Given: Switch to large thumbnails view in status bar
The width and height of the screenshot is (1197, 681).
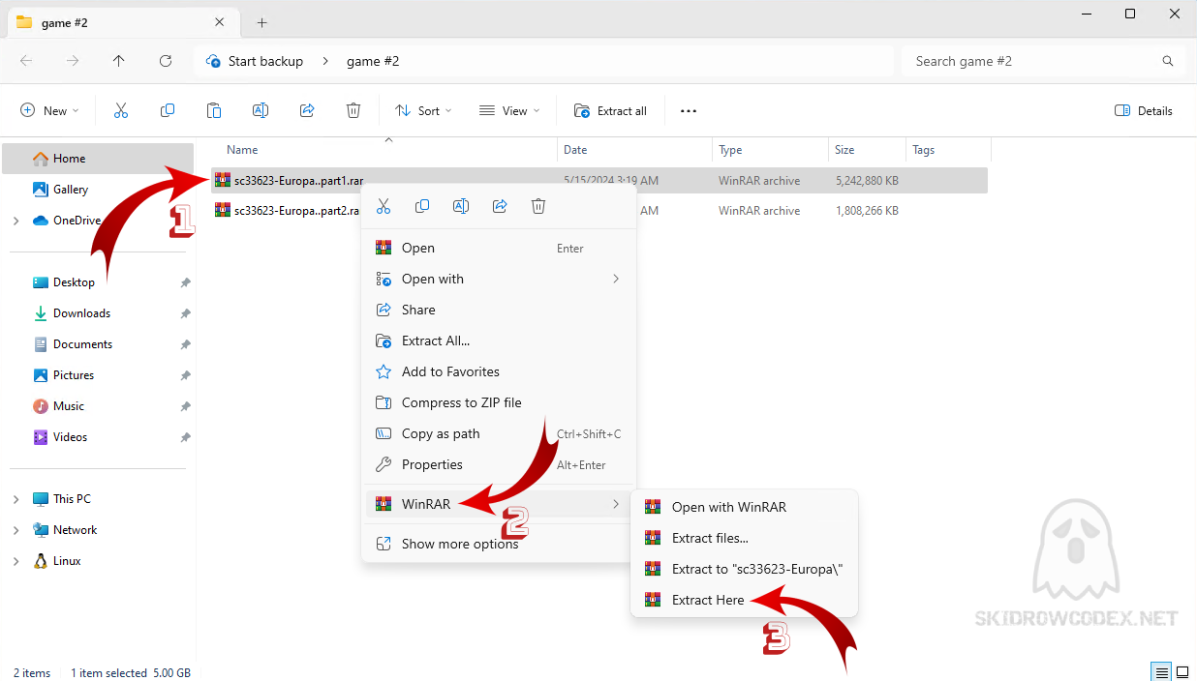Looking at the screenshot, I should click(x=1182, y=672).
